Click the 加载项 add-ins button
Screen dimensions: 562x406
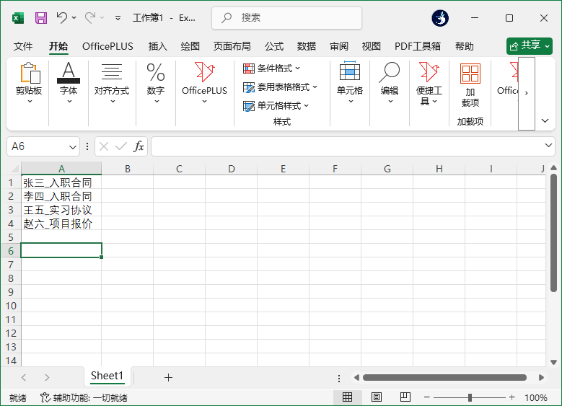click(x=470, y=85)
